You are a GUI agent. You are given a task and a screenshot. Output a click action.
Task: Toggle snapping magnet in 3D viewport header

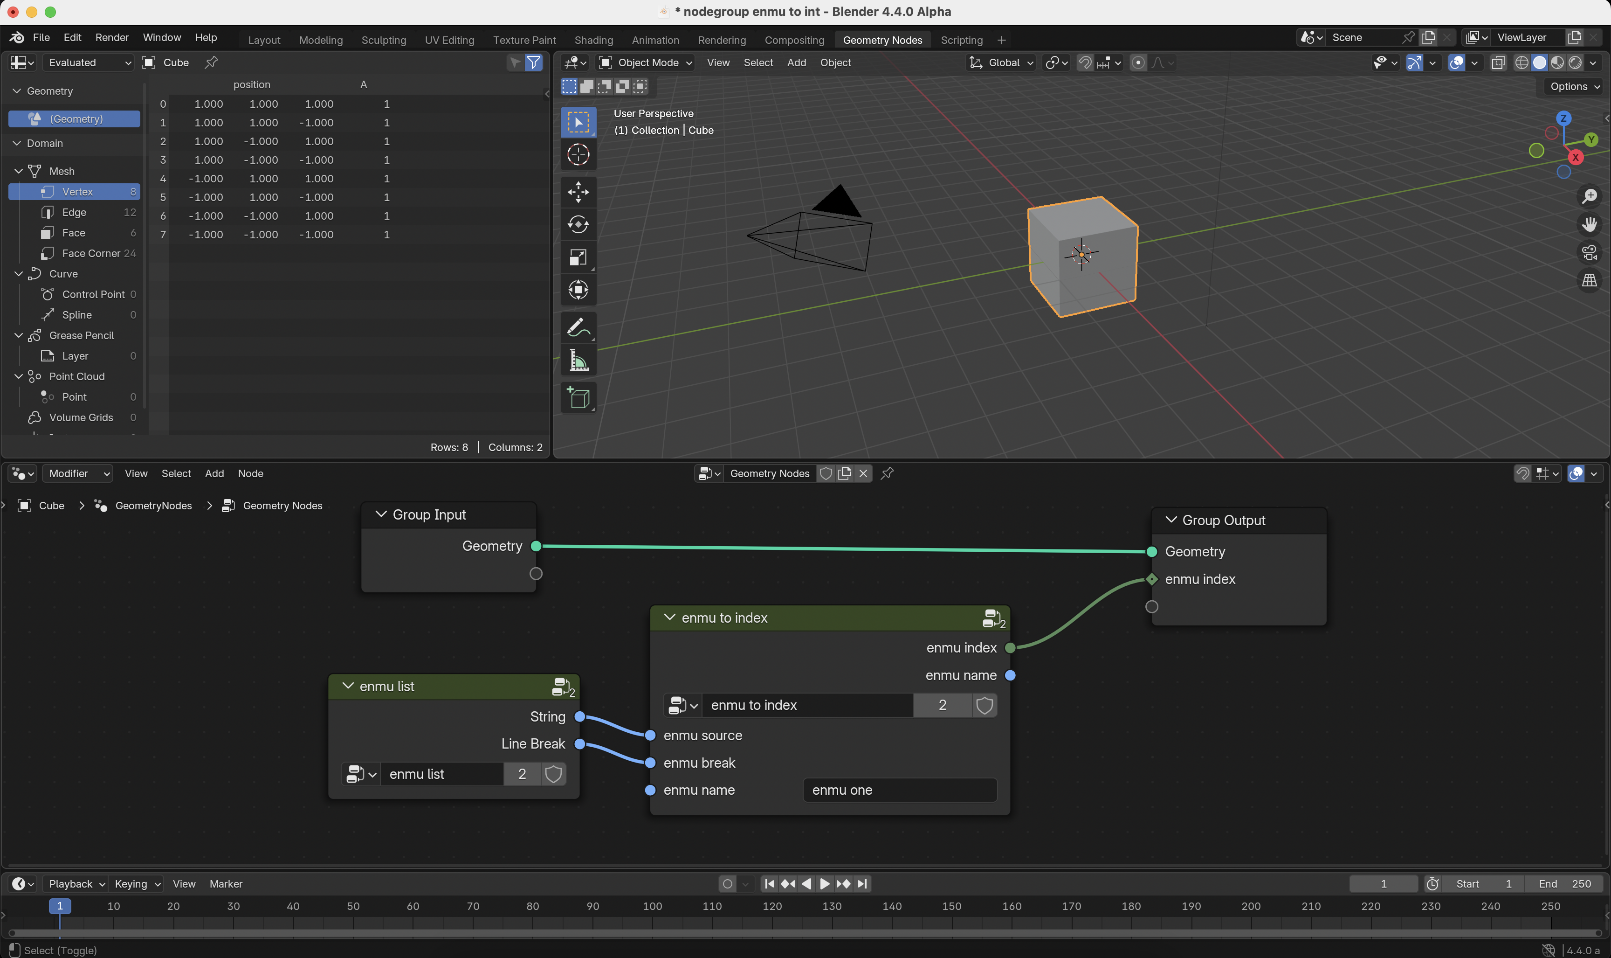1085,62
